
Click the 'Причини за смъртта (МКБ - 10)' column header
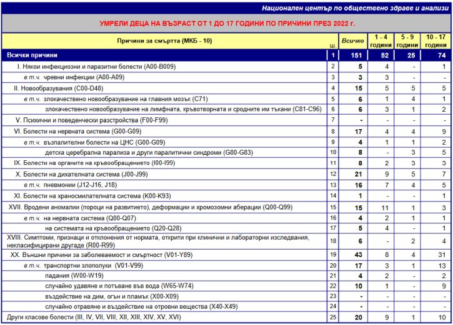pyautogui.click(x=166, y=41)
